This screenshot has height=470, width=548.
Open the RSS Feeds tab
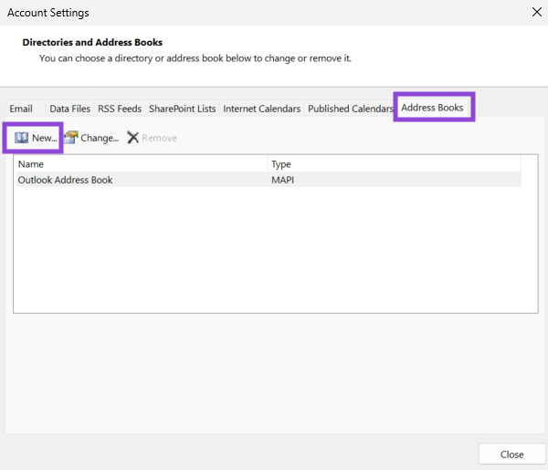[x=120, y=109]
